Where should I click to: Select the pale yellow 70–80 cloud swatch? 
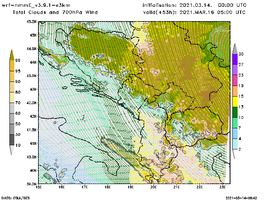coord(12,97)
